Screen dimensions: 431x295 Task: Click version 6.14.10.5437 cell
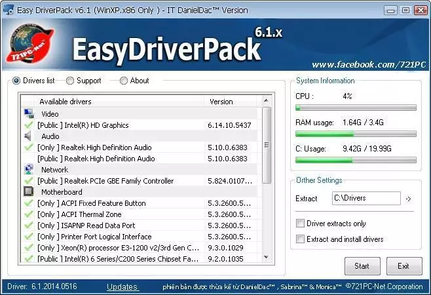tap(229, 125)
